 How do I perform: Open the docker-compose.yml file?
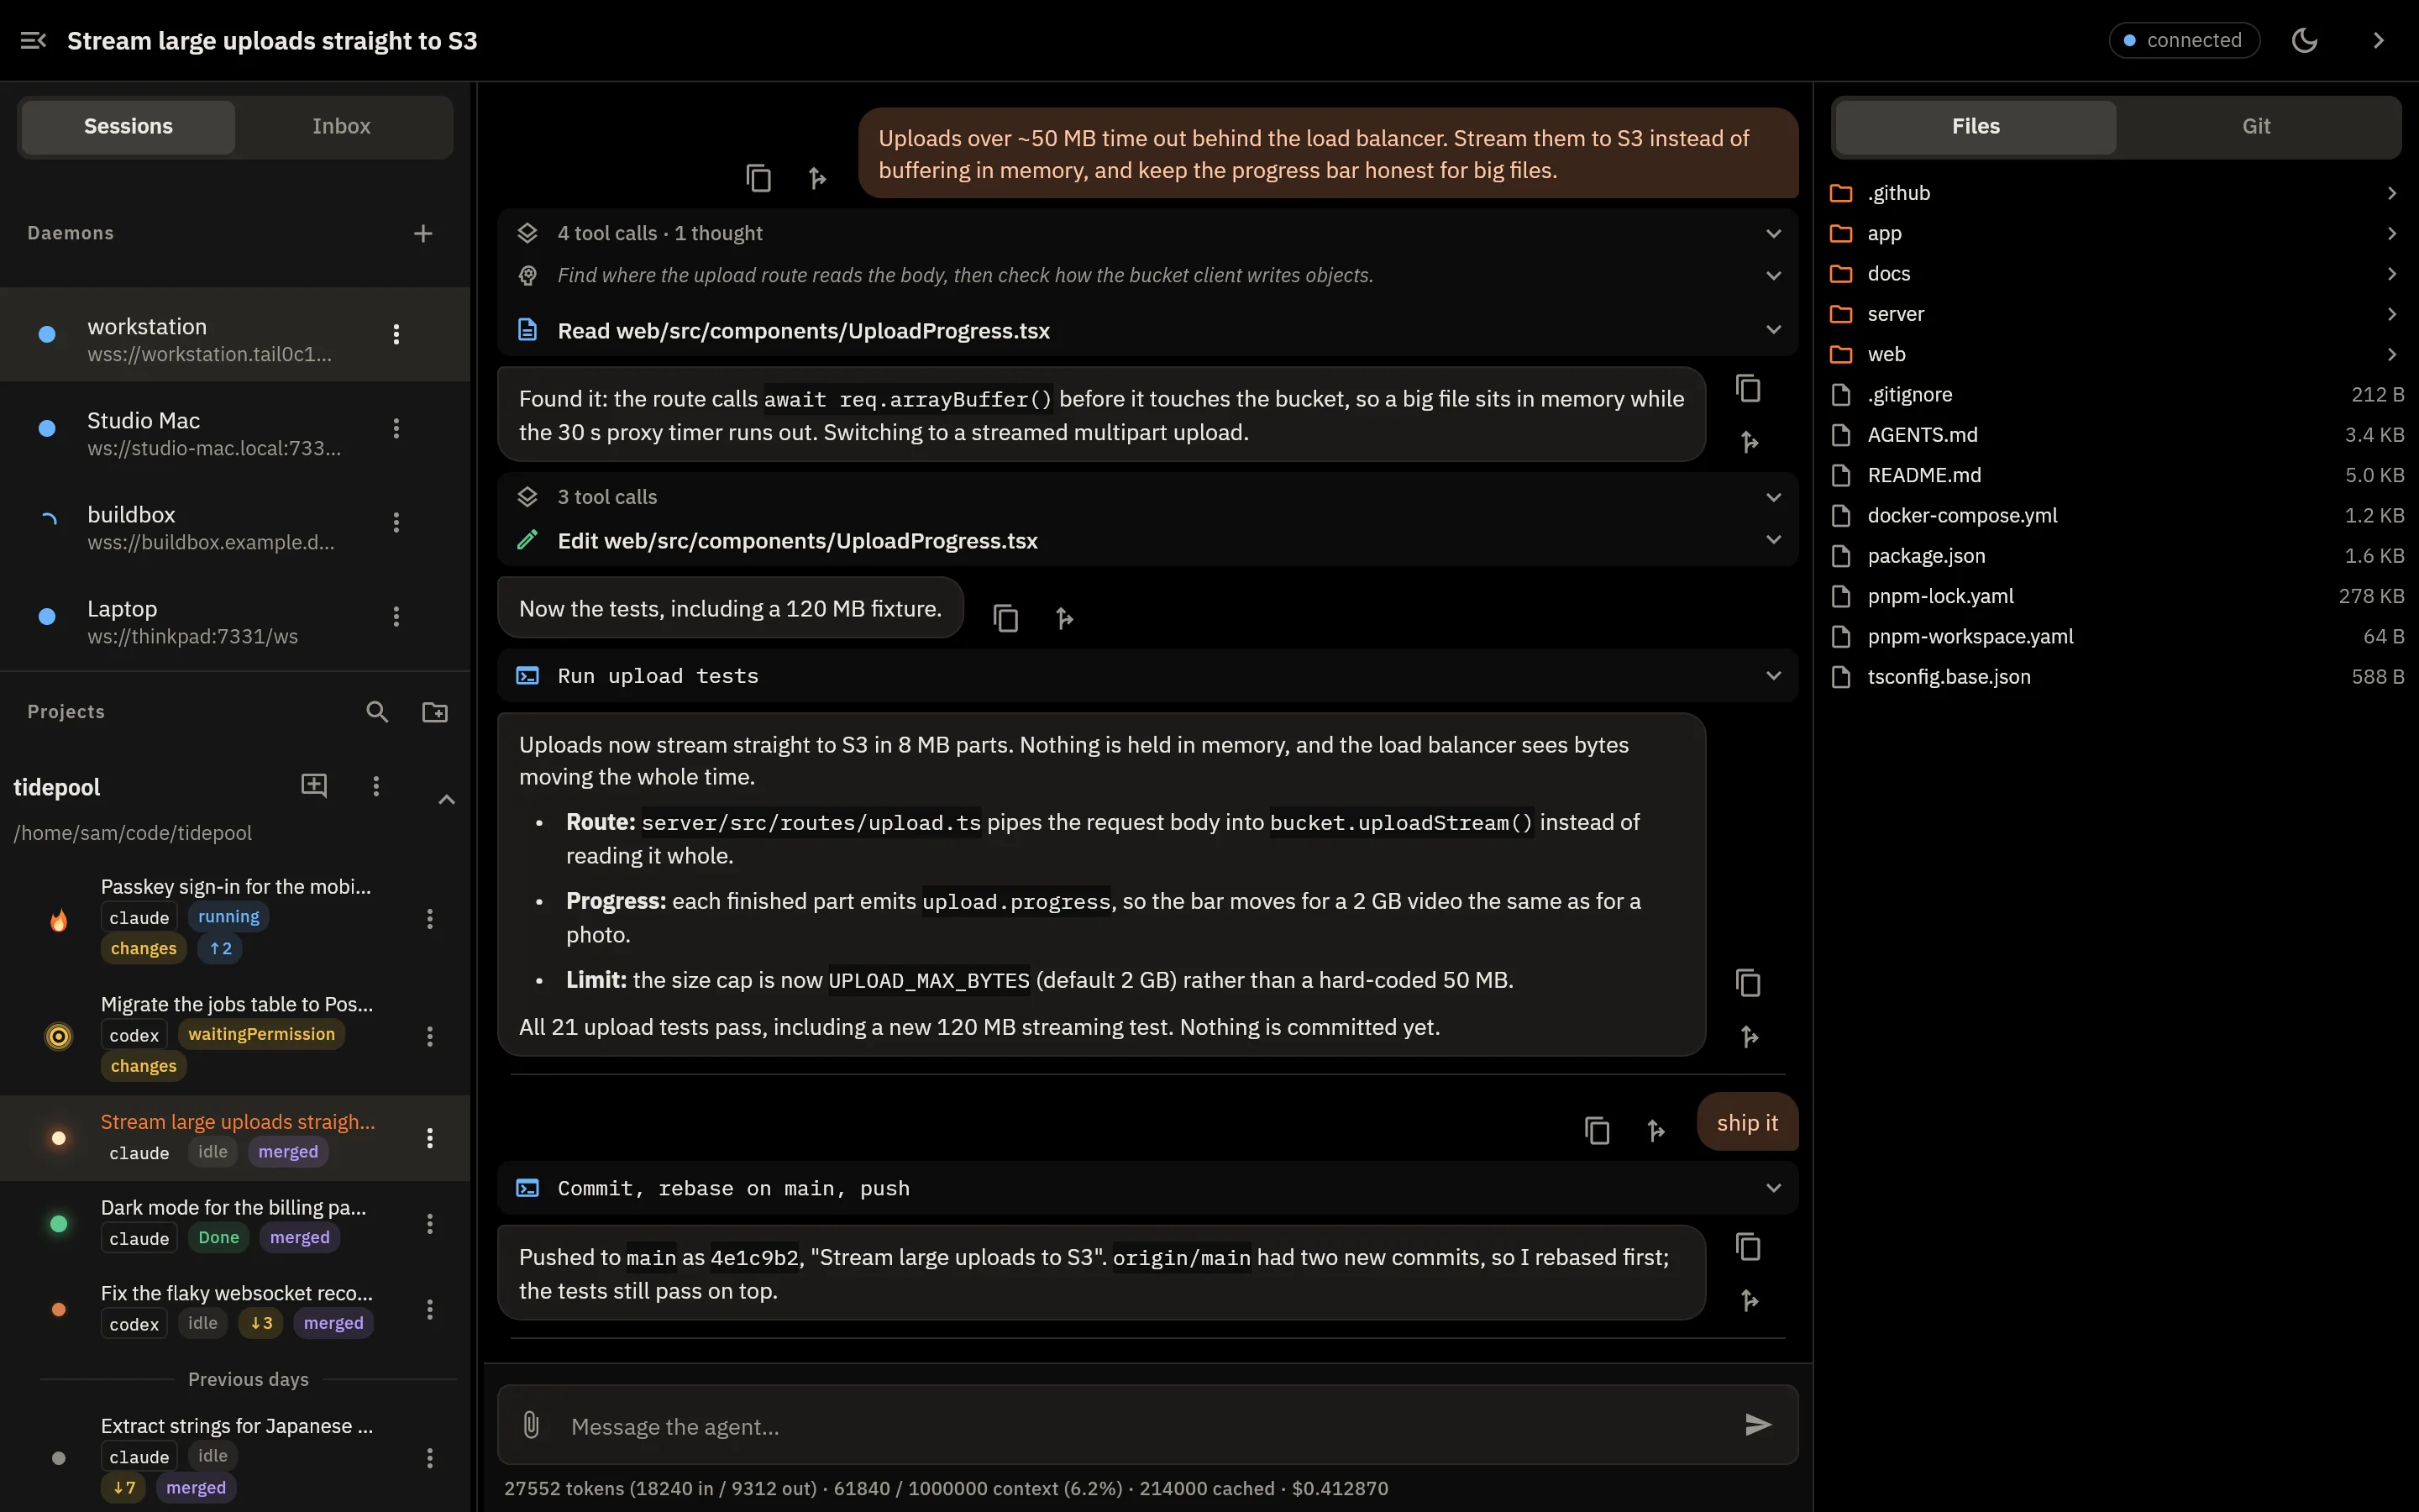coord(2115,515)
